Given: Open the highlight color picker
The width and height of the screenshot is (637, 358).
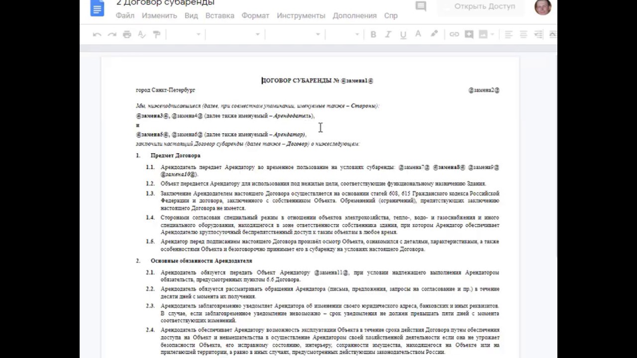Looking at the screenshot, I should point(434,34).
